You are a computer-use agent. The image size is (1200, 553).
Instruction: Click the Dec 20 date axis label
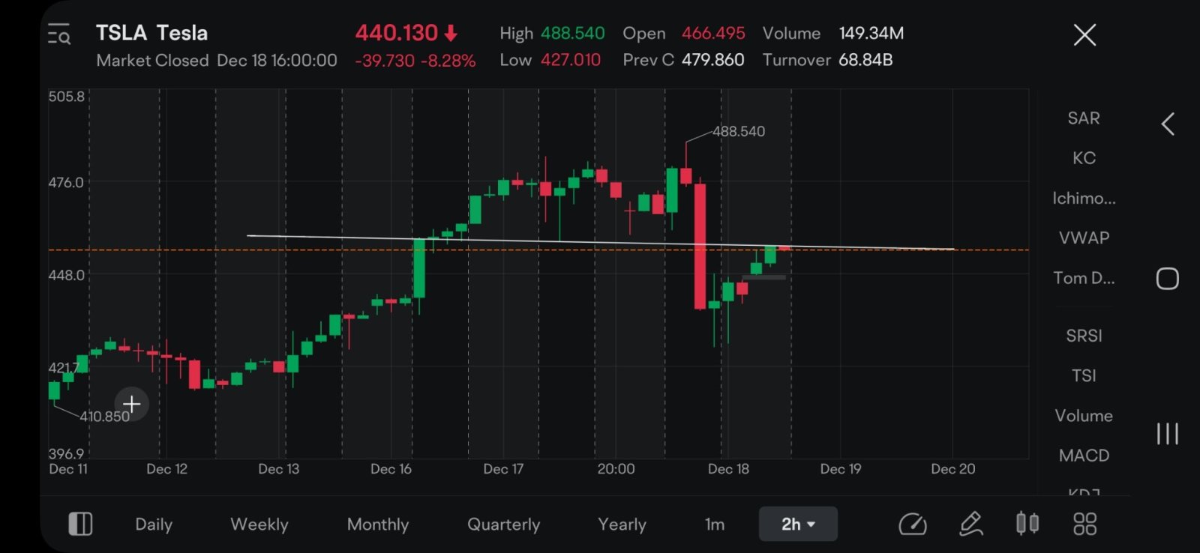tap(953, 469)
